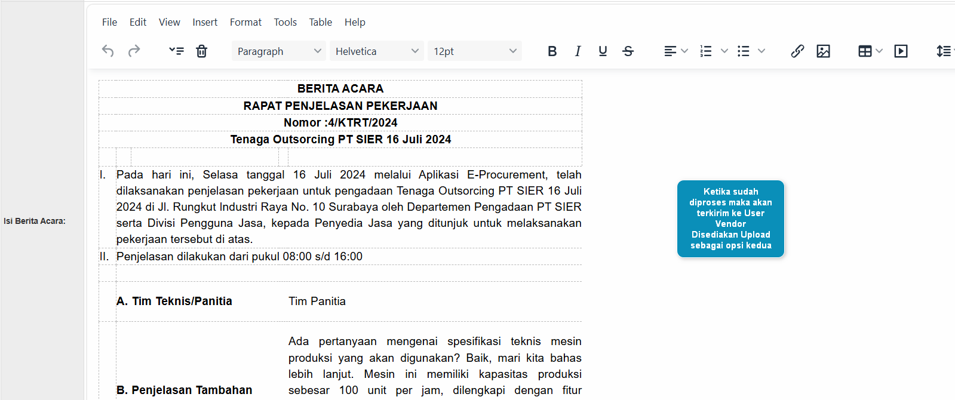Click the blue "Ketika sudah diproses" info box

(x=730, y=219)
